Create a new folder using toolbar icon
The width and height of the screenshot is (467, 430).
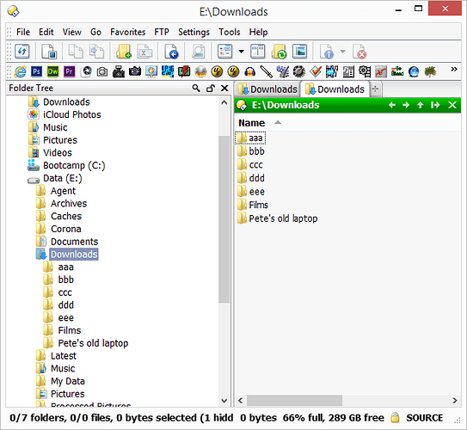[x=124, y=52]
